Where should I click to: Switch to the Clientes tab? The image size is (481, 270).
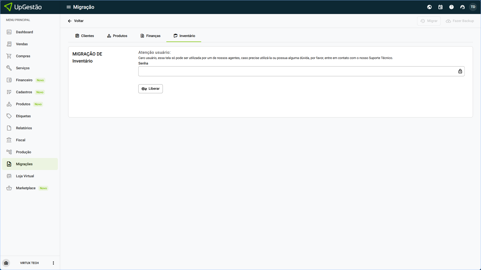click(x=85, y=36)
